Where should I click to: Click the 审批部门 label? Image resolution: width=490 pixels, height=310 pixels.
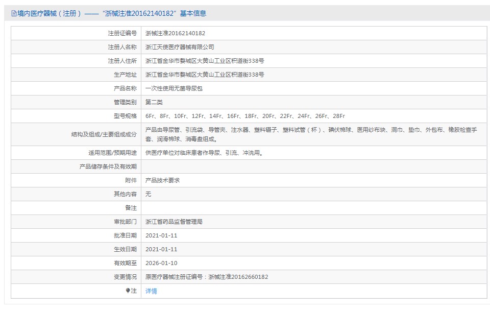pyautogui.click(x=126, y=222)
